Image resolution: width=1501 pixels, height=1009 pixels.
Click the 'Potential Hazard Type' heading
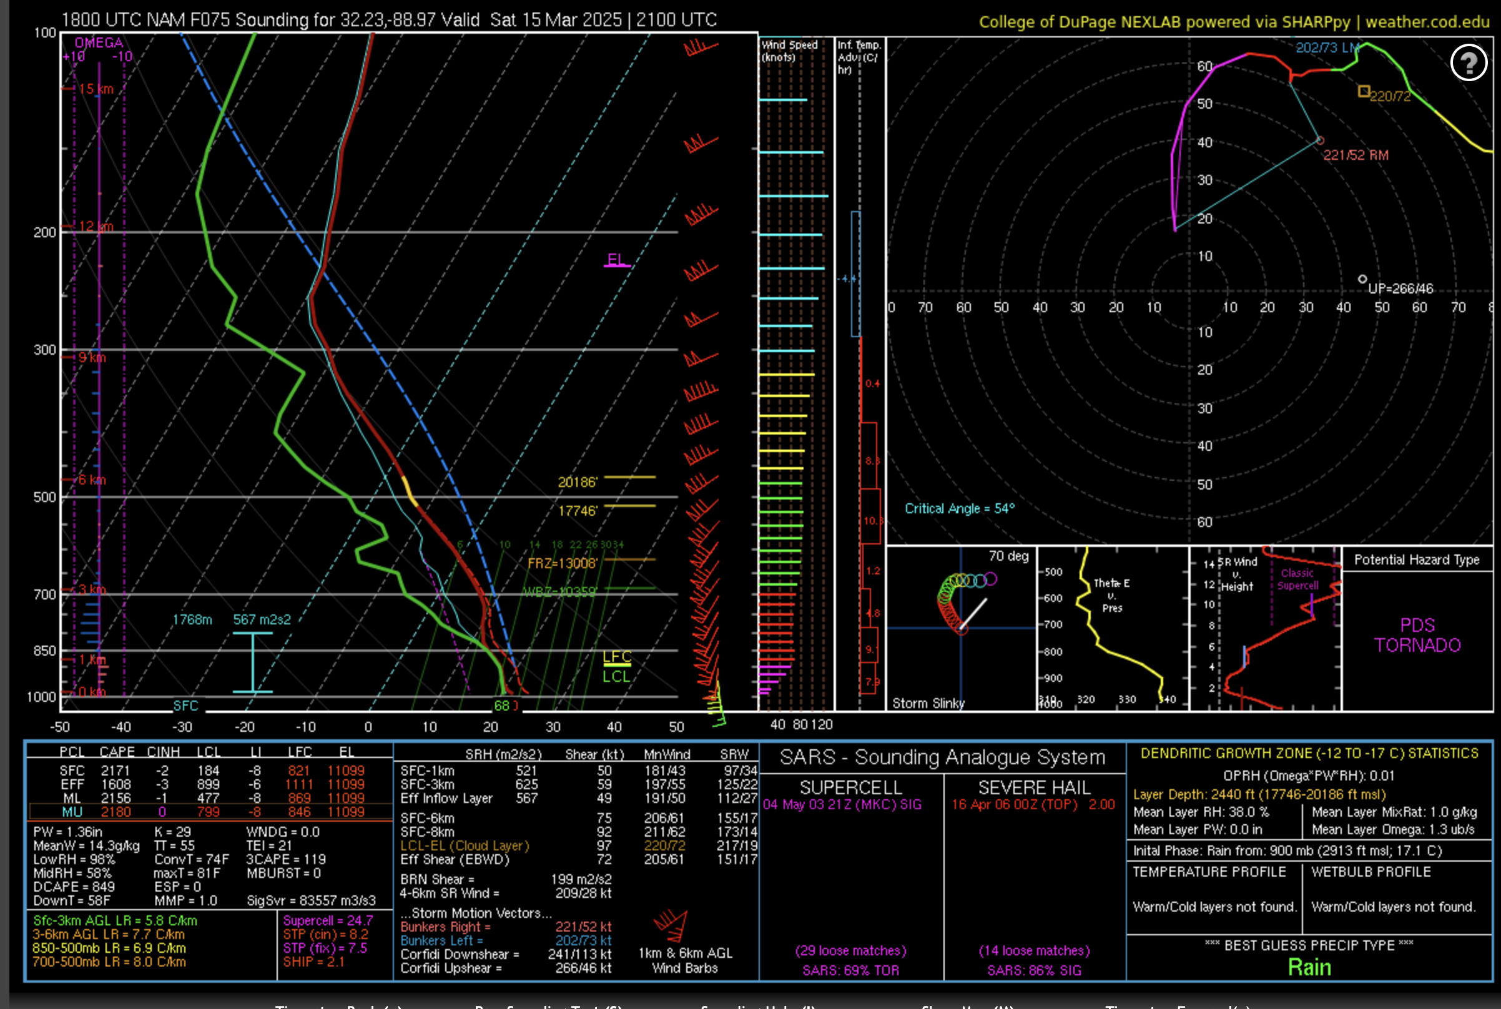(1417, 560)
